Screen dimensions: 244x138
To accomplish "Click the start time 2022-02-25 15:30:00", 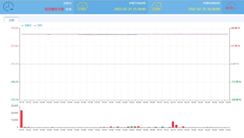I will 130,9.
